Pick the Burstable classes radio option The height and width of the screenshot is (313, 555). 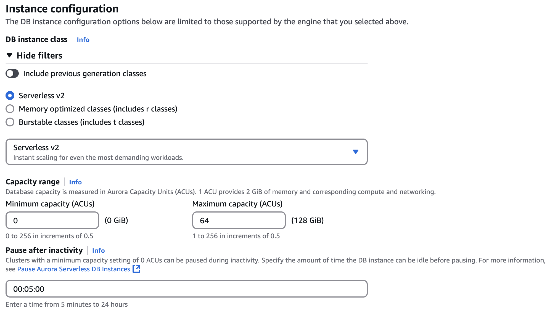[10, 122]
